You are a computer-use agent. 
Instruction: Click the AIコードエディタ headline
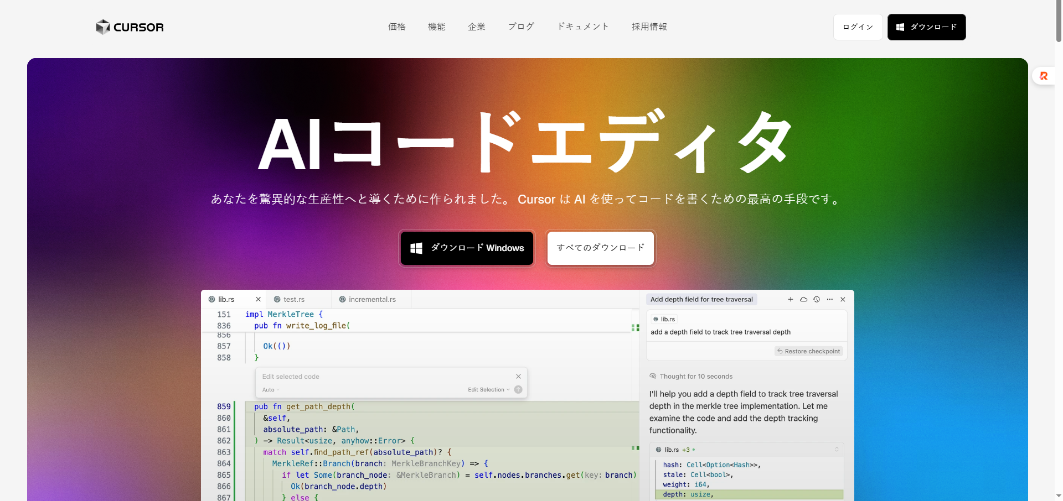point(526,142)
